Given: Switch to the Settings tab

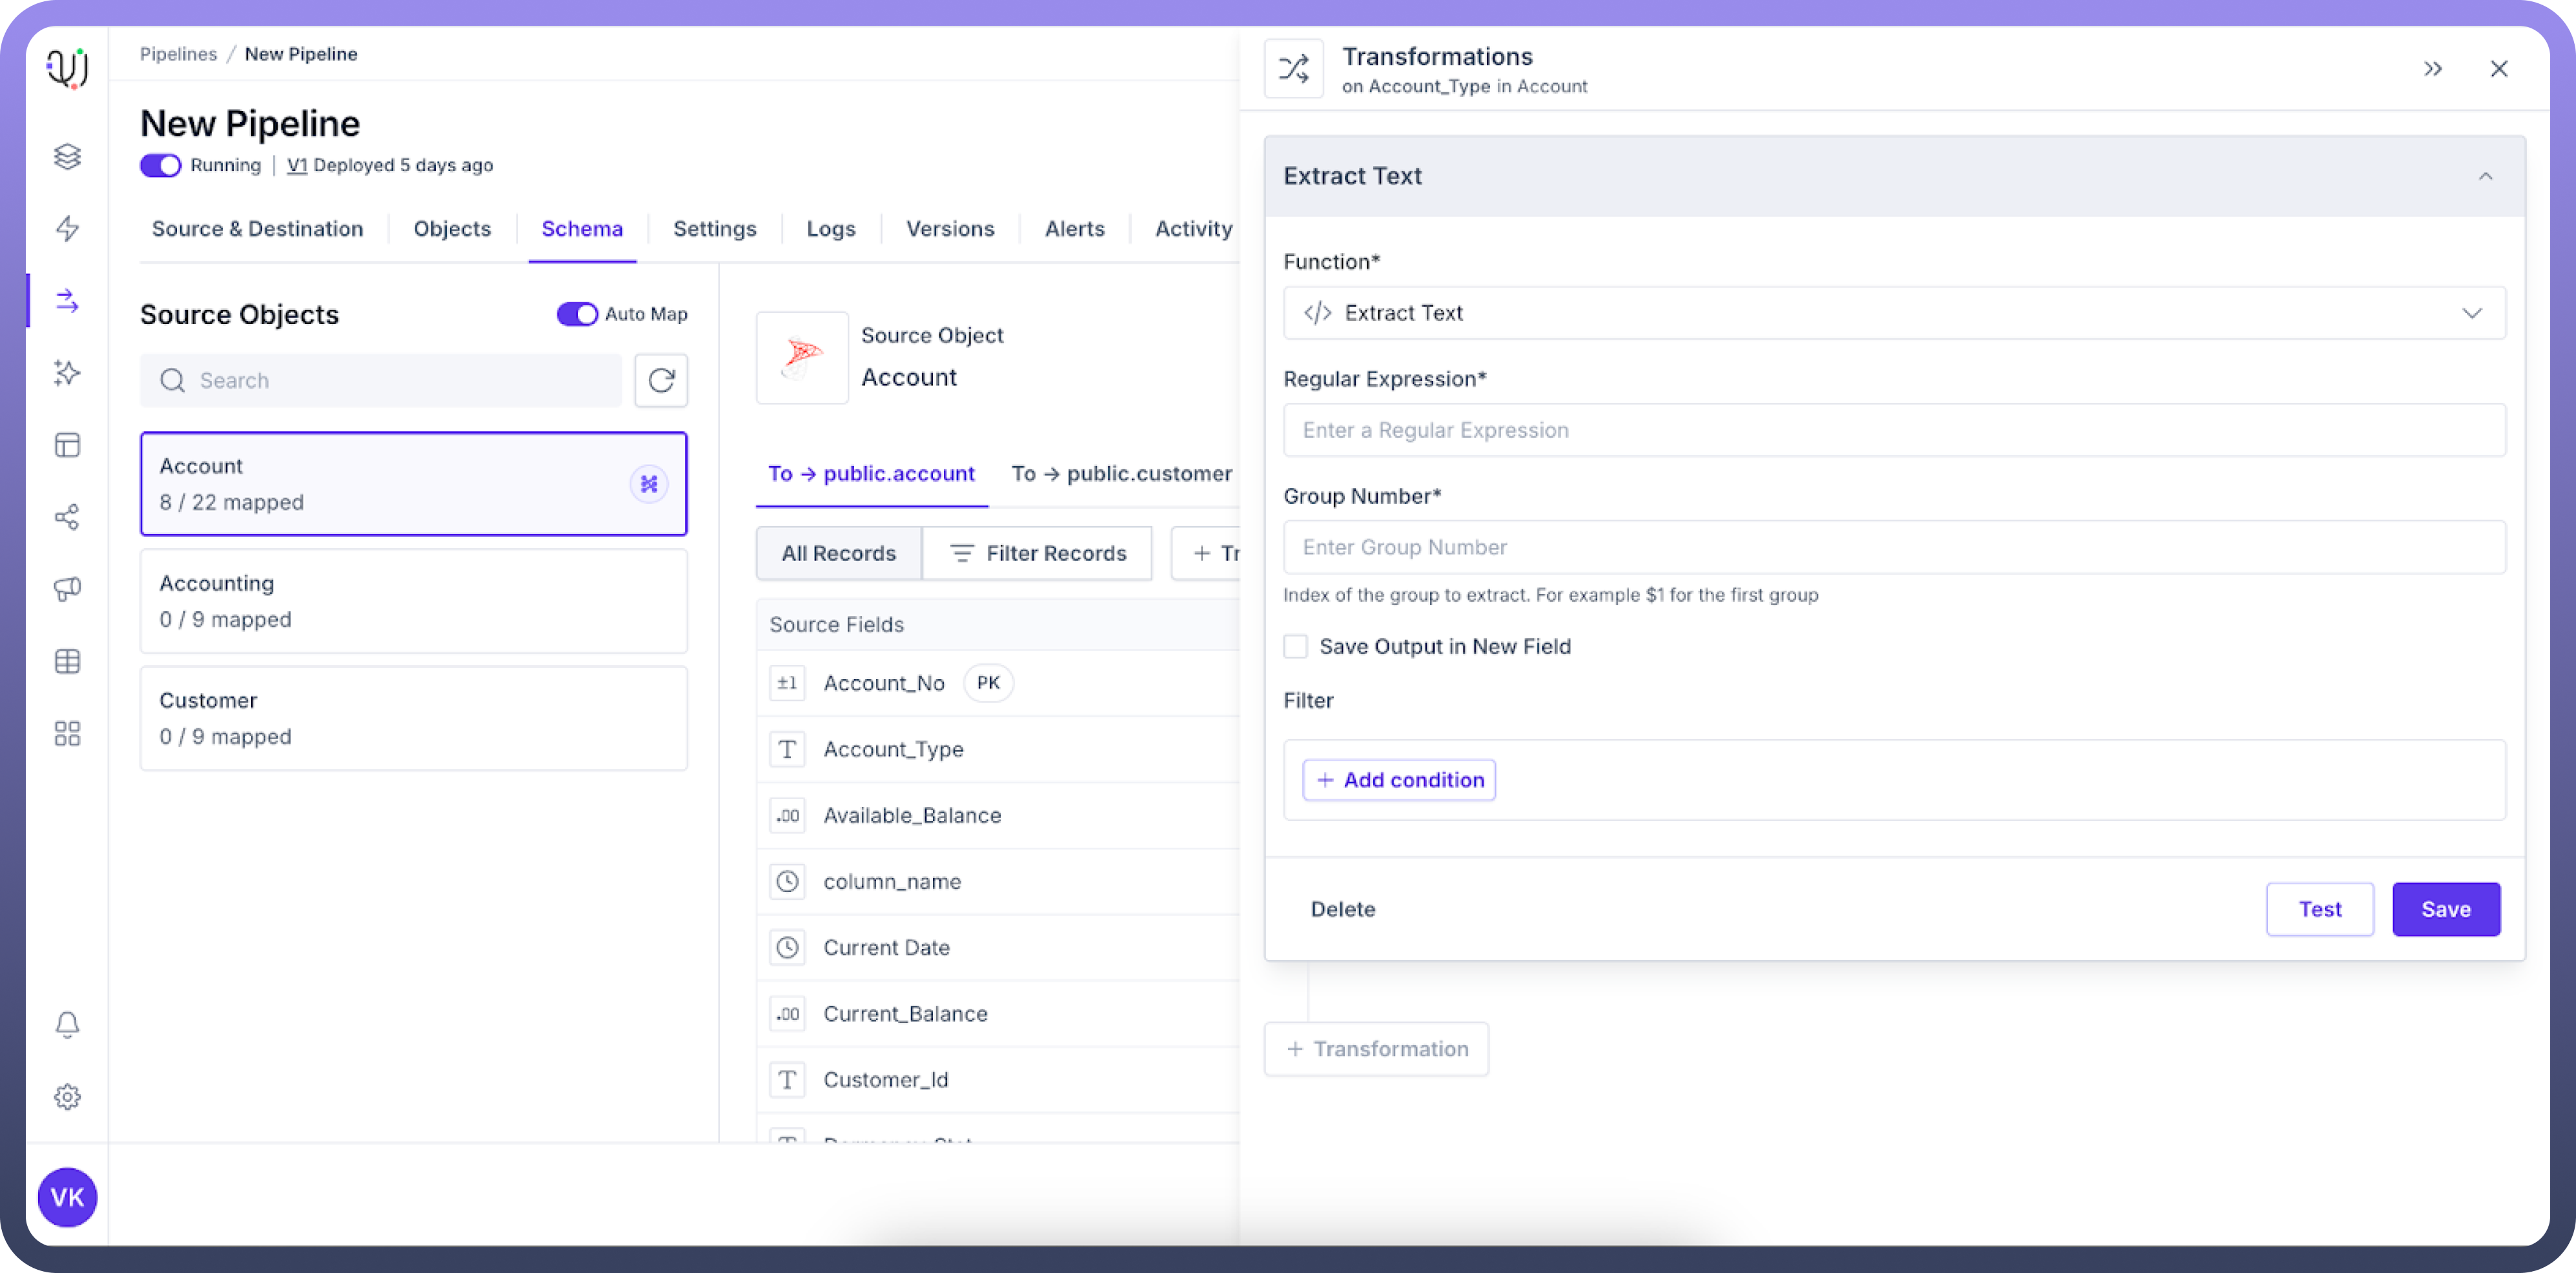Looking at the screenshot, I should tap(714, 229).
